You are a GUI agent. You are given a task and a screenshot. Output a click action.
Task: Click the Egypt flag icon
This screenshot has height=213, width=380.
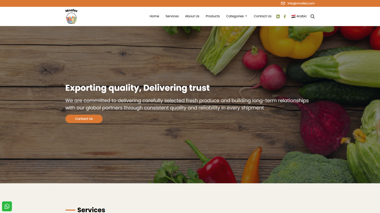coord(293,16)
